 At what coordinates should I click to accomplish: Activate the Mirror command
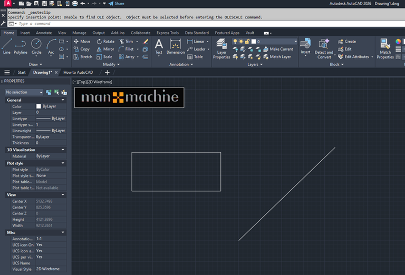click(x=105, y=49)
